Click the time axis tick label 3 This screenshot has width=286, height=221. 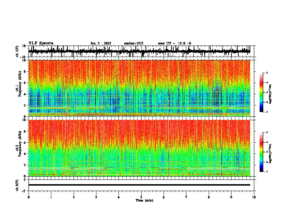pos(96,197)
